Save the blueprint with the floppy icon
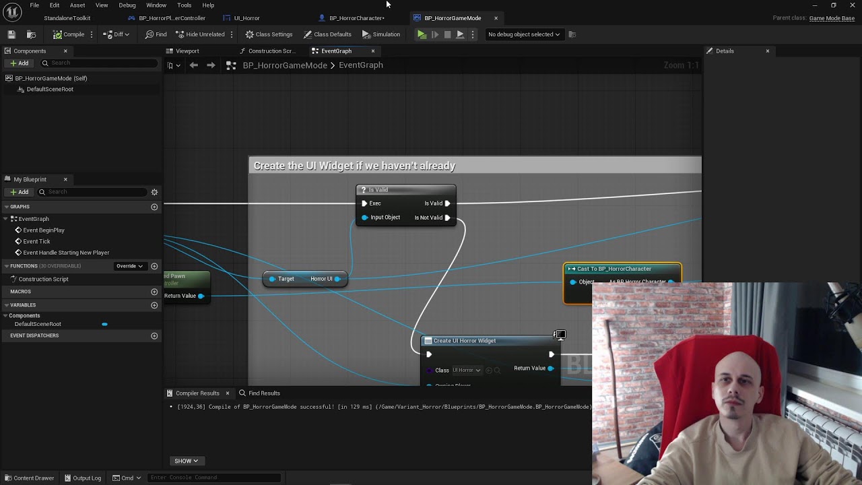 click(x=11, y=34)
